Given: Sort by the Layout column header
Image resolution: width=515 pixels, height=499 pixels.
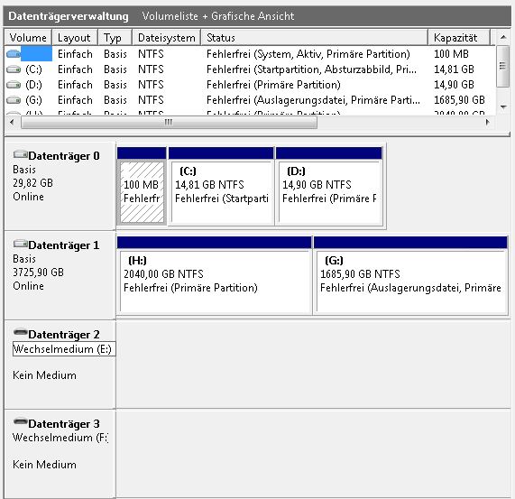Looking at the screenshot, I should click(75, 38).
